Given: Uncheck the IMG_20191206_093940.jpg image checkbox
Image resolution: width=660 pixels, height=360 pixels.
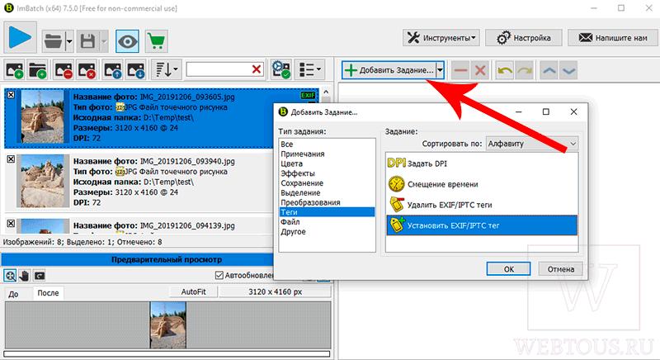Looking at the screenshot, I should (11, 159).
